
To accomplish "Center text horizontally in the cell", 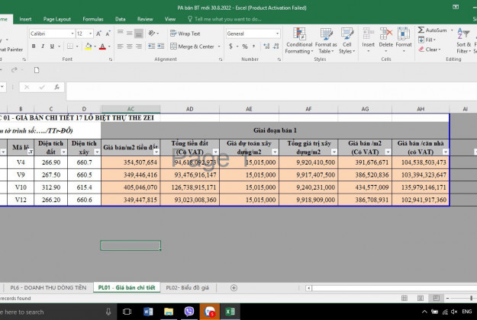I will pos(130,46).
